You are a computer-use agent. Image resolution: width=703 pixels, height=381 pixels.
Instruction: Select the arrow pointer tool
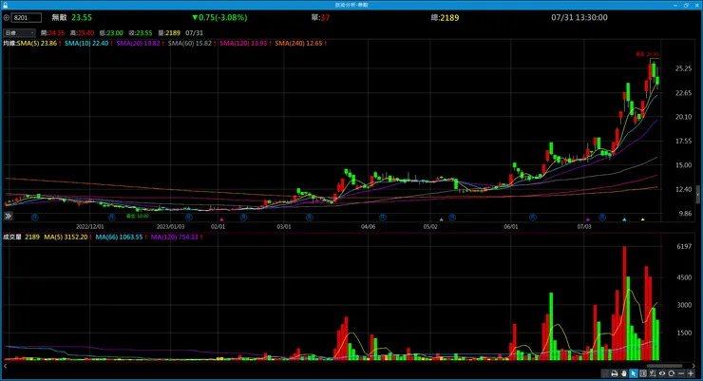(x=633, y=373)
